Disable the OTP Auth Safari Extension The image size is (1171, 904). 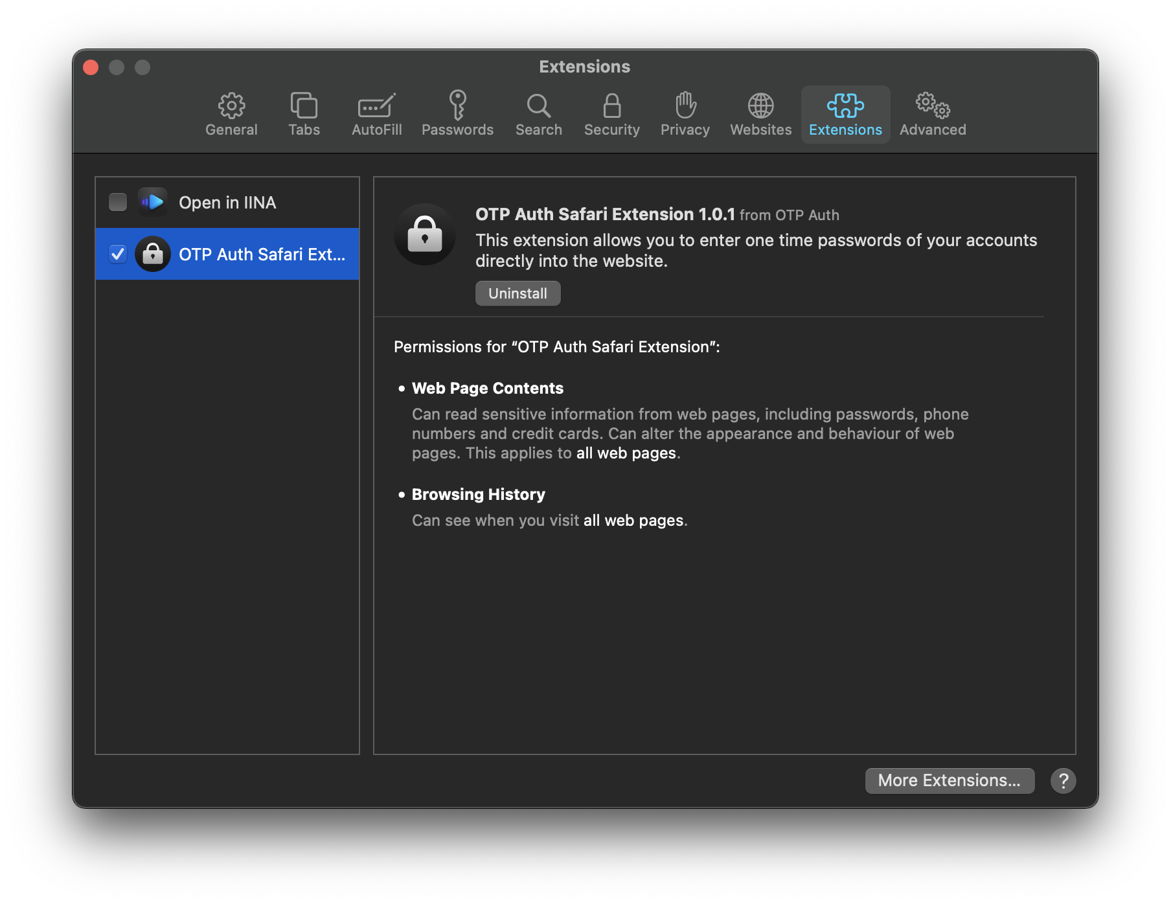tap(117, 254)
